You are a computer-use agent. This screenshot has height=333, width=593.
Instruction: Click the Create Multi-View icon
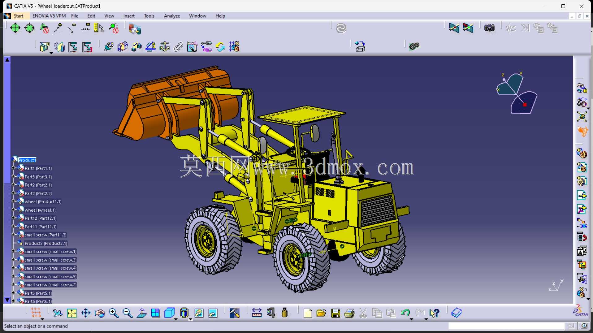click(155, 313)
